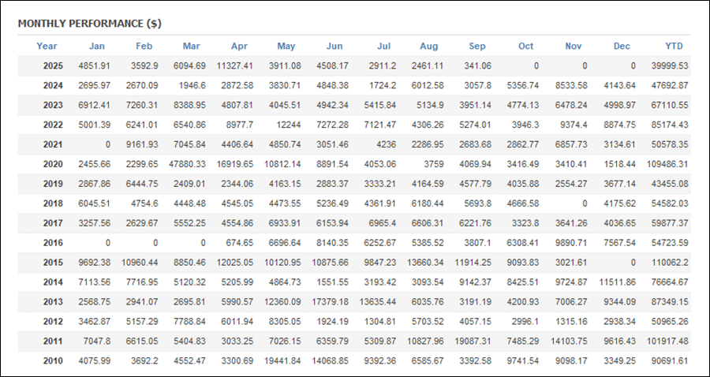This screenshot has height=377, width=710.
Task: Click the Year column header
Action: [47, 46]
